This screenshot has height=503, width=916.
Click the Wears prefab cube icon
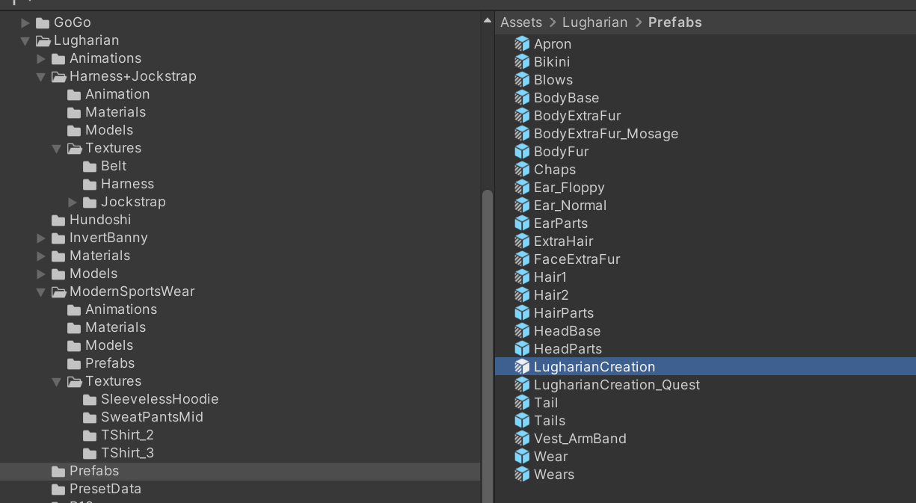pyautogui.click(x=522, y=475)
